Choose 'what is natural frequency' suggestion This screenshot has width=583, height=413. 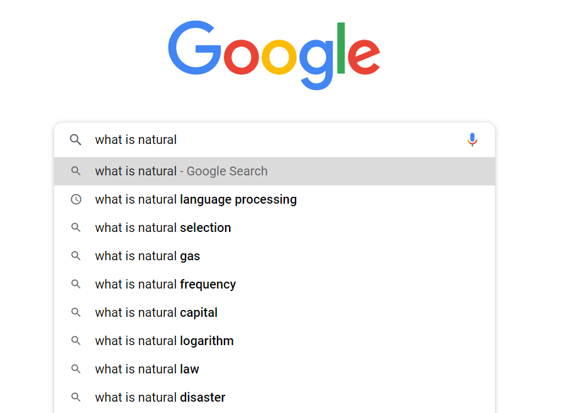pyautogui.click(x=274, y=284)
